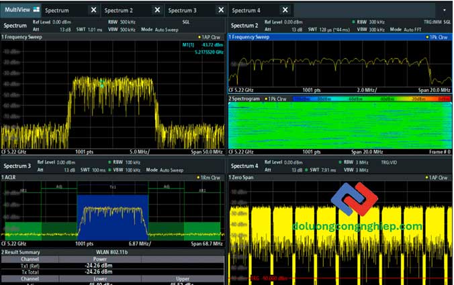Close the Spectrum 4 tab
Viewport: 454px width, 285px height.
285,11
